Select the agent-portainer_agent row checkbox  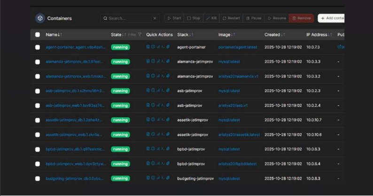tap(38, 47)
